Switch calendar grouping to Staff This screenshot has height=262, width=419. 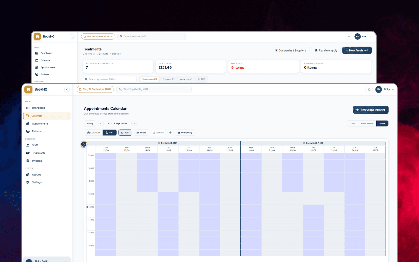[x=110, y=132]
